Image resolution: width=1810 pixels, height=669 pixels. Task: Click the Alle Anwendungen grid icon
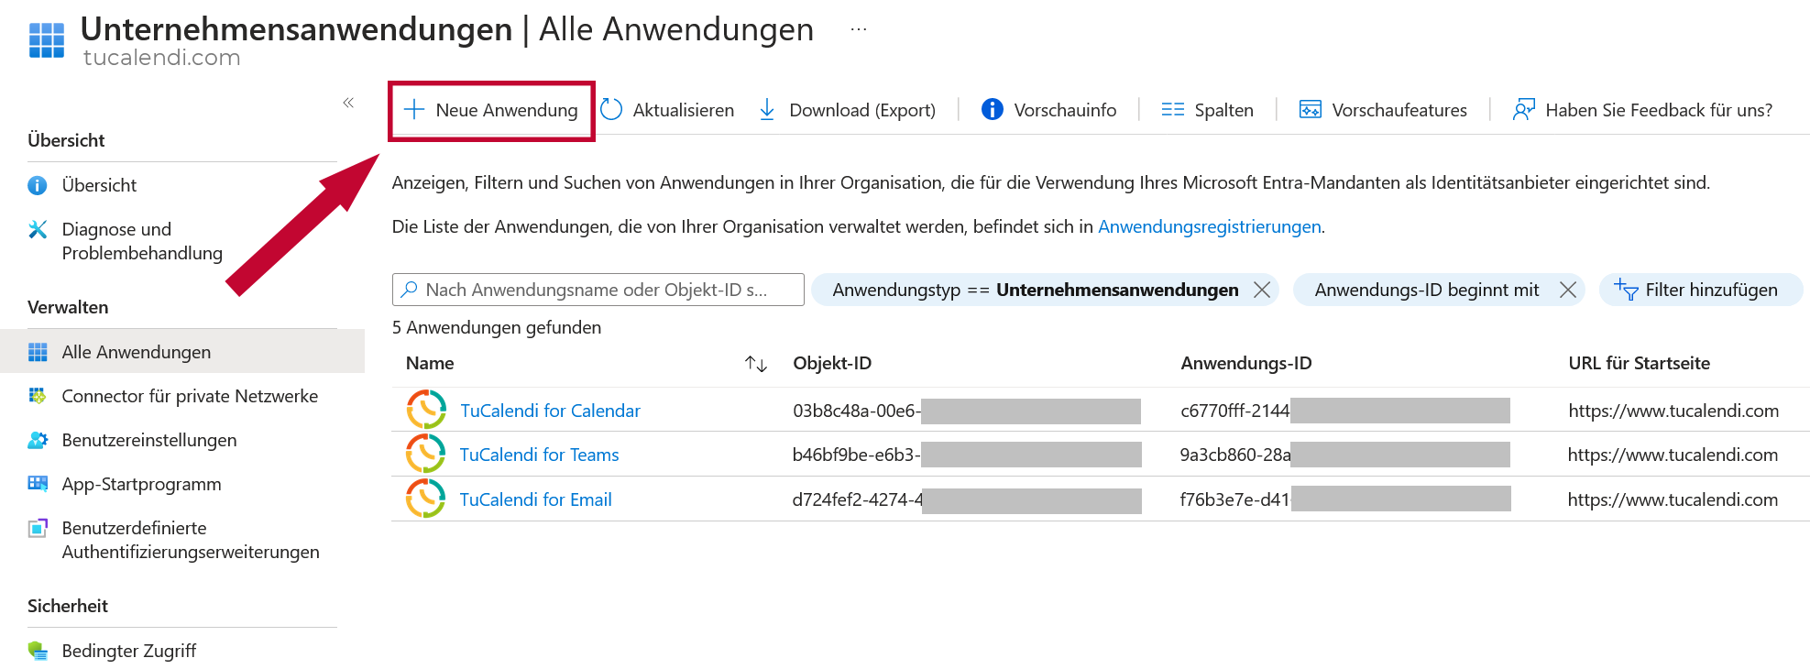38,352
